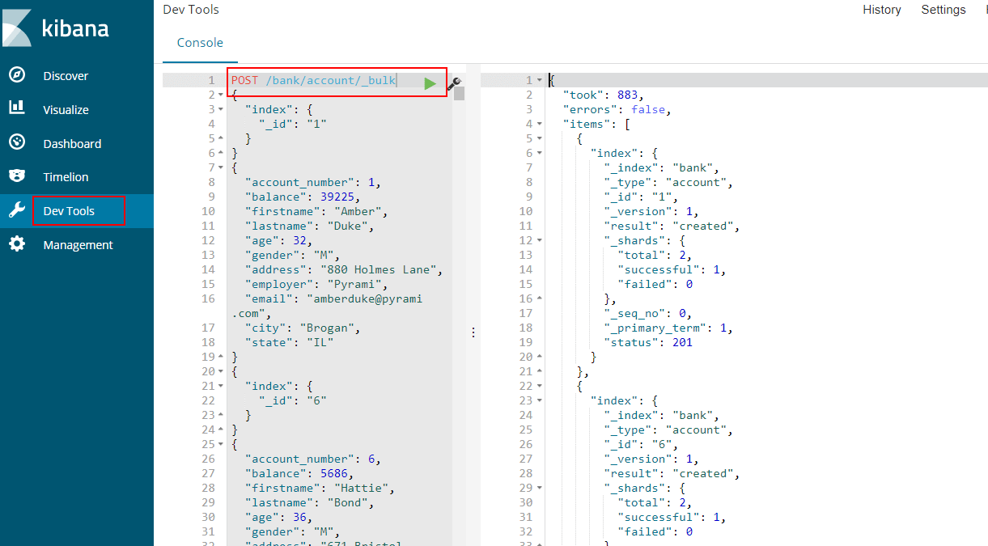The height and width of the screenshot is (546, 988).
Task: Select the Dev Tools wrench icon
Action: tap(17, 210)
